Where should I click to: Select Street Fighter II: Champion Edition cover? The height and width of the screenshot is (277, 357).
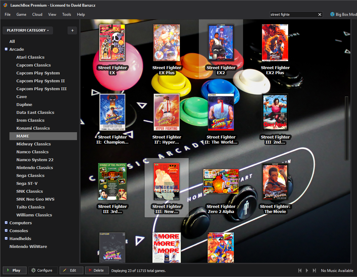[112, 112]
